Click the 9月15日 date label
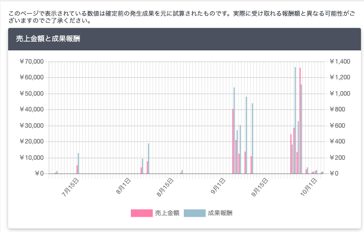The image size is (364, 232). coord(260,187)
